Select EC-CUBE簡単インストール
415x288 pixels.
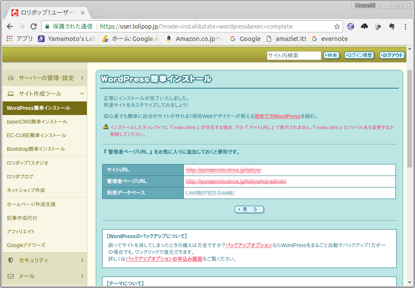[37, 135]
